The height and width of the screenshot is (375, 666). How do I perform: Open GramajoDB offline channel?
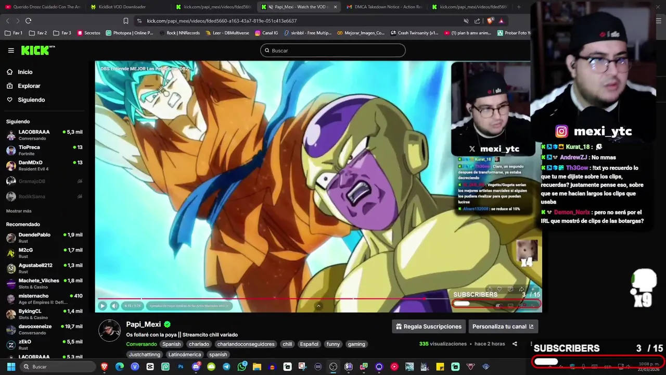[x=44, y=181]
